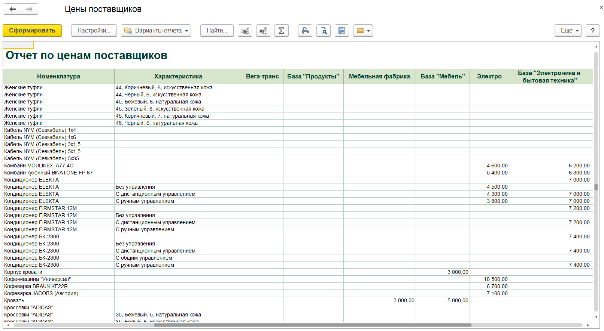
Task: Select cell Кофеварка BRAUN KF22R
Action: point(58,287)
